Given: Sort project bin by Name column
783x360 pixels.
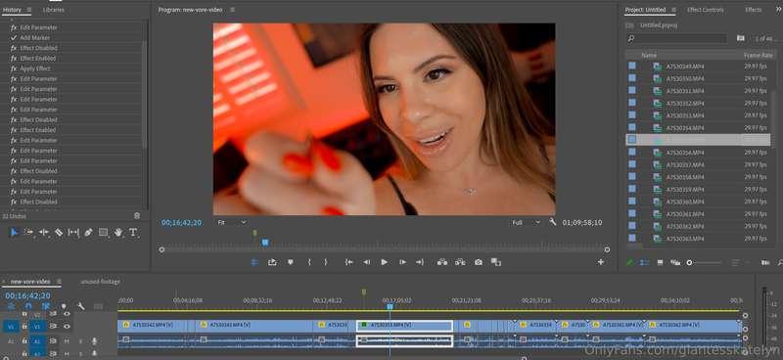Looking at the screenshot, I should point(649,56).
